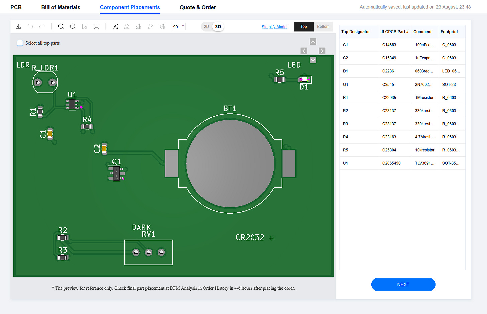Screen dimensions: 487x314
Task: Pan the view left with the left arrow
Action: point(304,51)
